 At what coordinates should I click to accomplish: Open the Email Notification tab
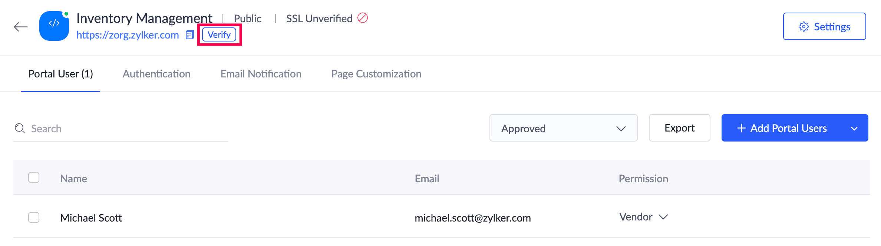click(261, 74)
